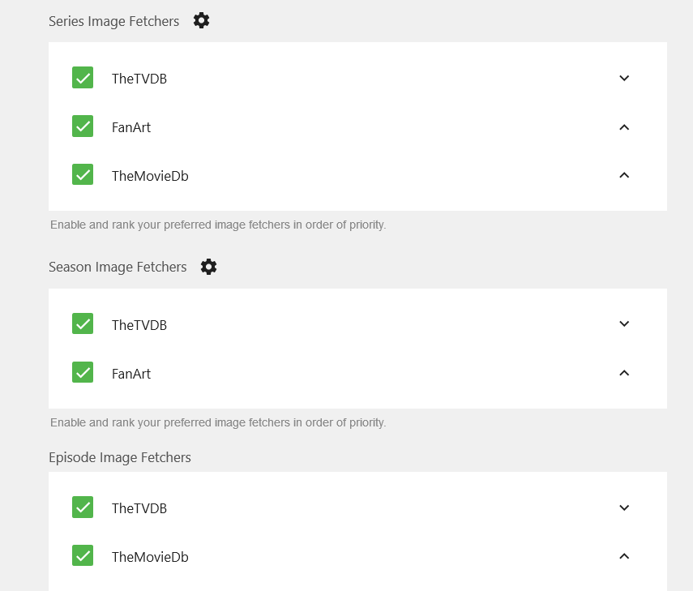
Task: Uncheck TheMovieDb in Episode Image Fetchers
Action: [83, 556]
